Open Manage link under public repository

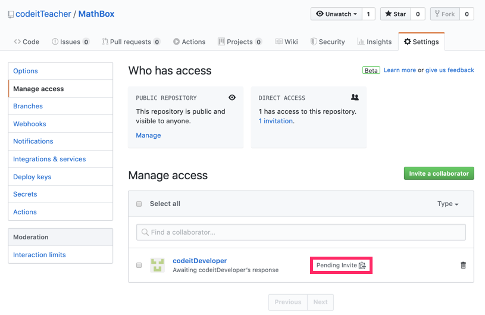pyautogui.click(x=148, y=135)
